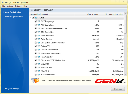Click the Optimize button

pos(118,89)
